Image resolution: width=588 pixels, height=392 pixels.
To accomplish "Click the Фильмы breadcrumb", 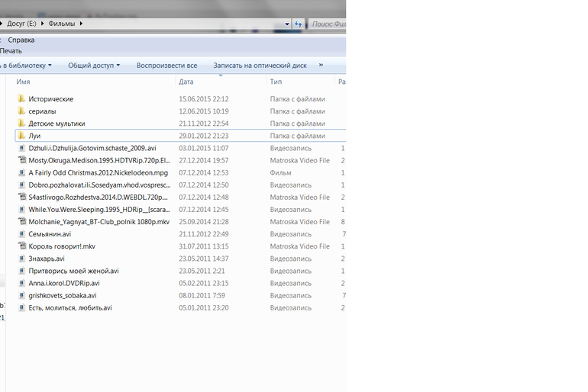I will point(62,24).
